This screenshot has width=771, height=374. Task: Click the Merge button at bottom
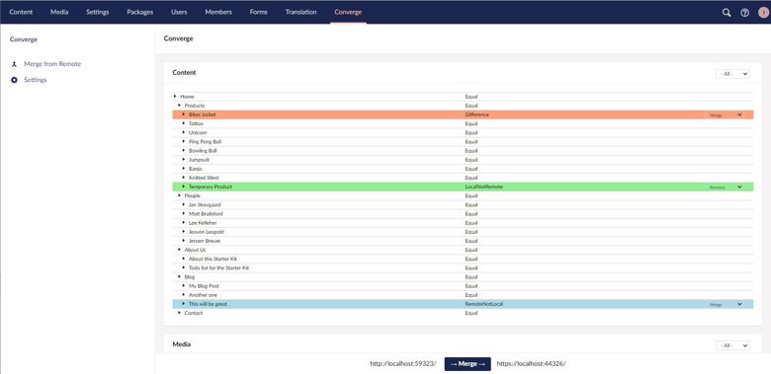(468, 364)
